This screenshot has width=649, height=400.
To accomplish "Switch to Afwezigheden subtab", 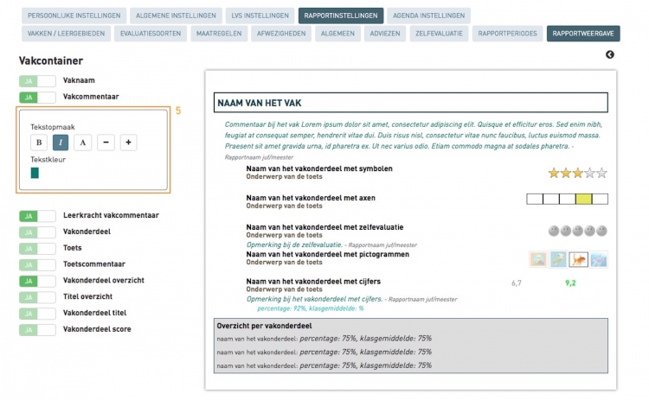I will (281, 34).
